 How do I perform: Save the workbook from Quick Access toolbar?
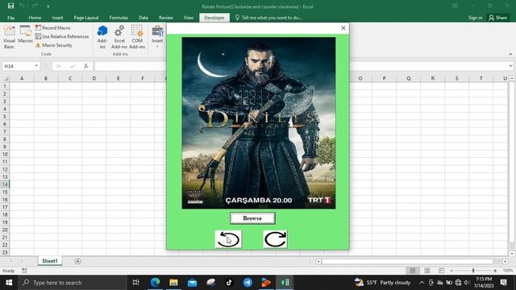[10, 6]
